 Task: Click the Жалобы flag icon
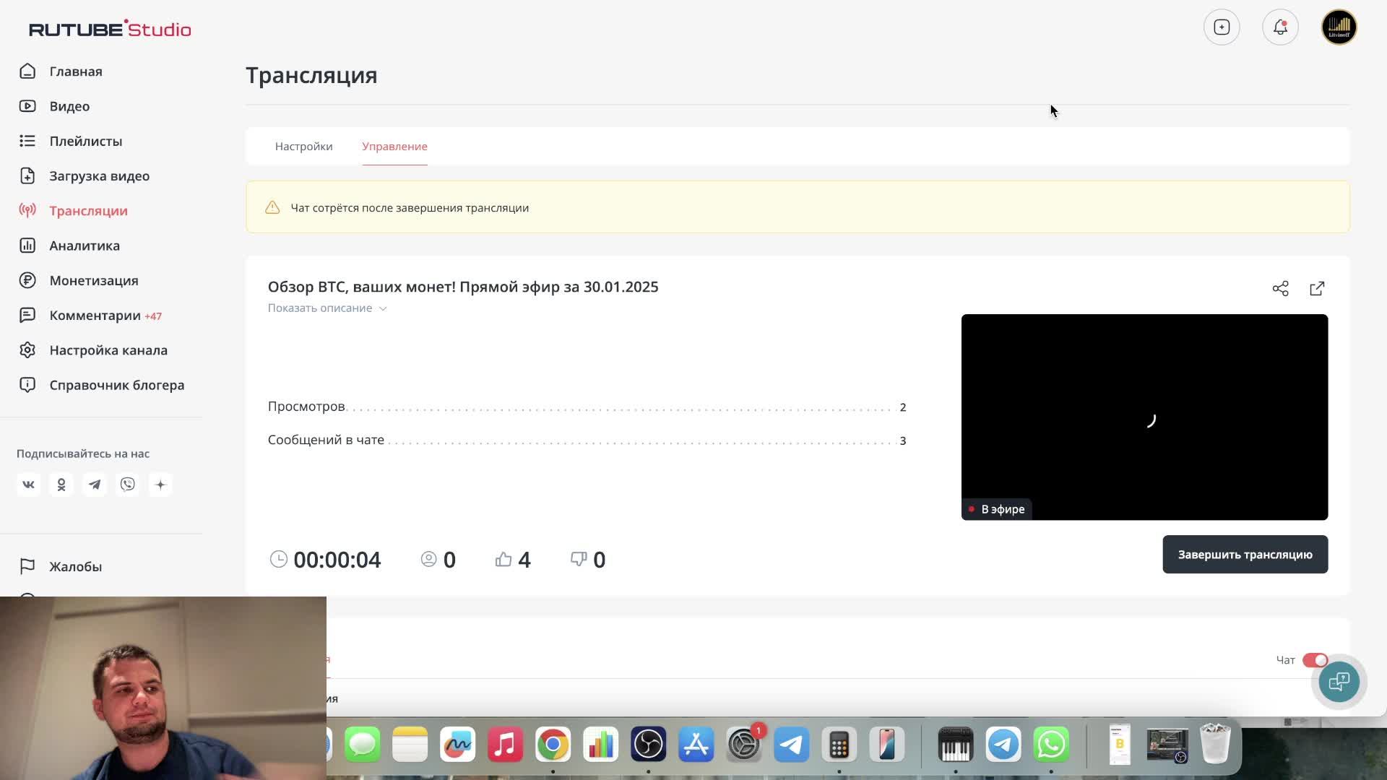(x=27, y=567)
